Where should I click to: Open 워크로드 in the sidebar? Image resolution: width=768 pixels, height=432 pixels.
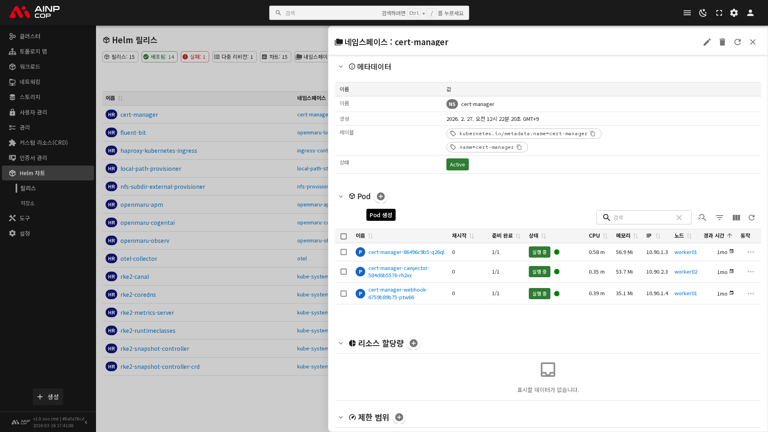click(30, 66)
